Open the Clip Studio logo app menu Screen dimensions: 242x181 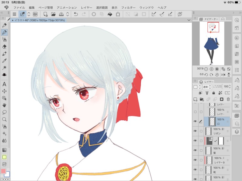coord(6,7)
